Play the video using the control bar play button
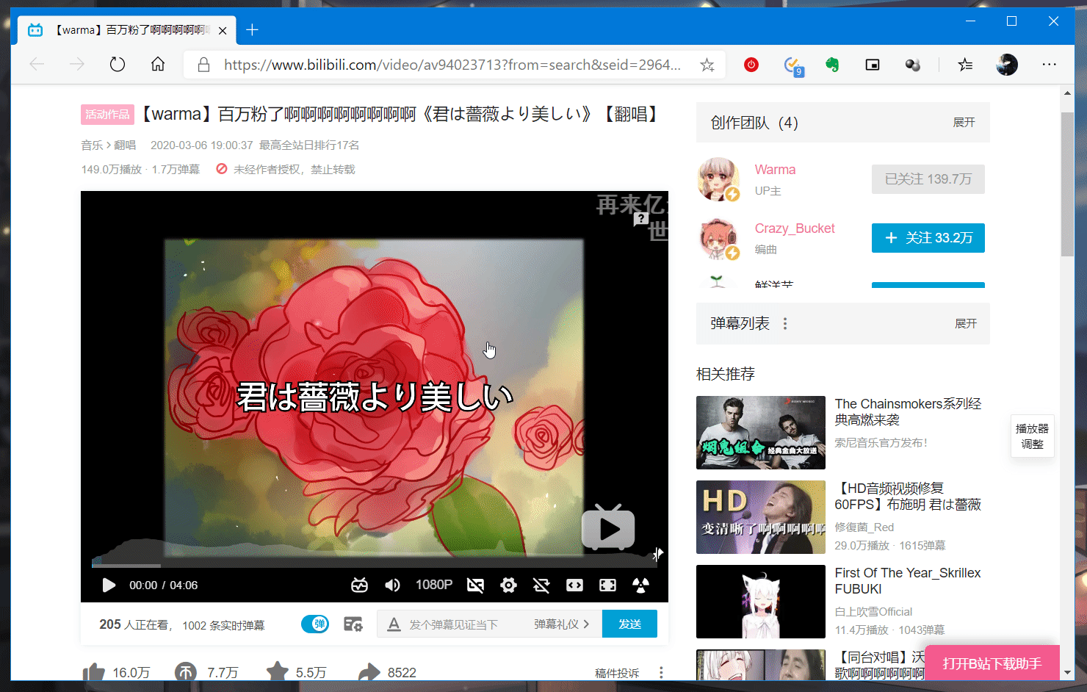Image resolution: width=1087 pixels, height=692 pixels. 109,585
